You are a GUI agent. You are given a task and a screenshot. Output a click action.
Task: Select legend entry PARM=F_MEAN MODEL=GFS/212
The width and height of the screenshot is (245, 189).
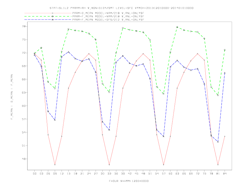tap(108, 20)
